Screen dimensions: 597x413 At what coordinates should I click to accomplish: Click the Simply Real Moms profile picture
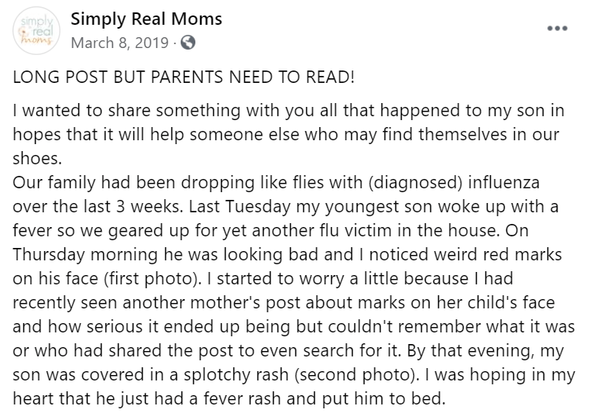tap(34, 32)
